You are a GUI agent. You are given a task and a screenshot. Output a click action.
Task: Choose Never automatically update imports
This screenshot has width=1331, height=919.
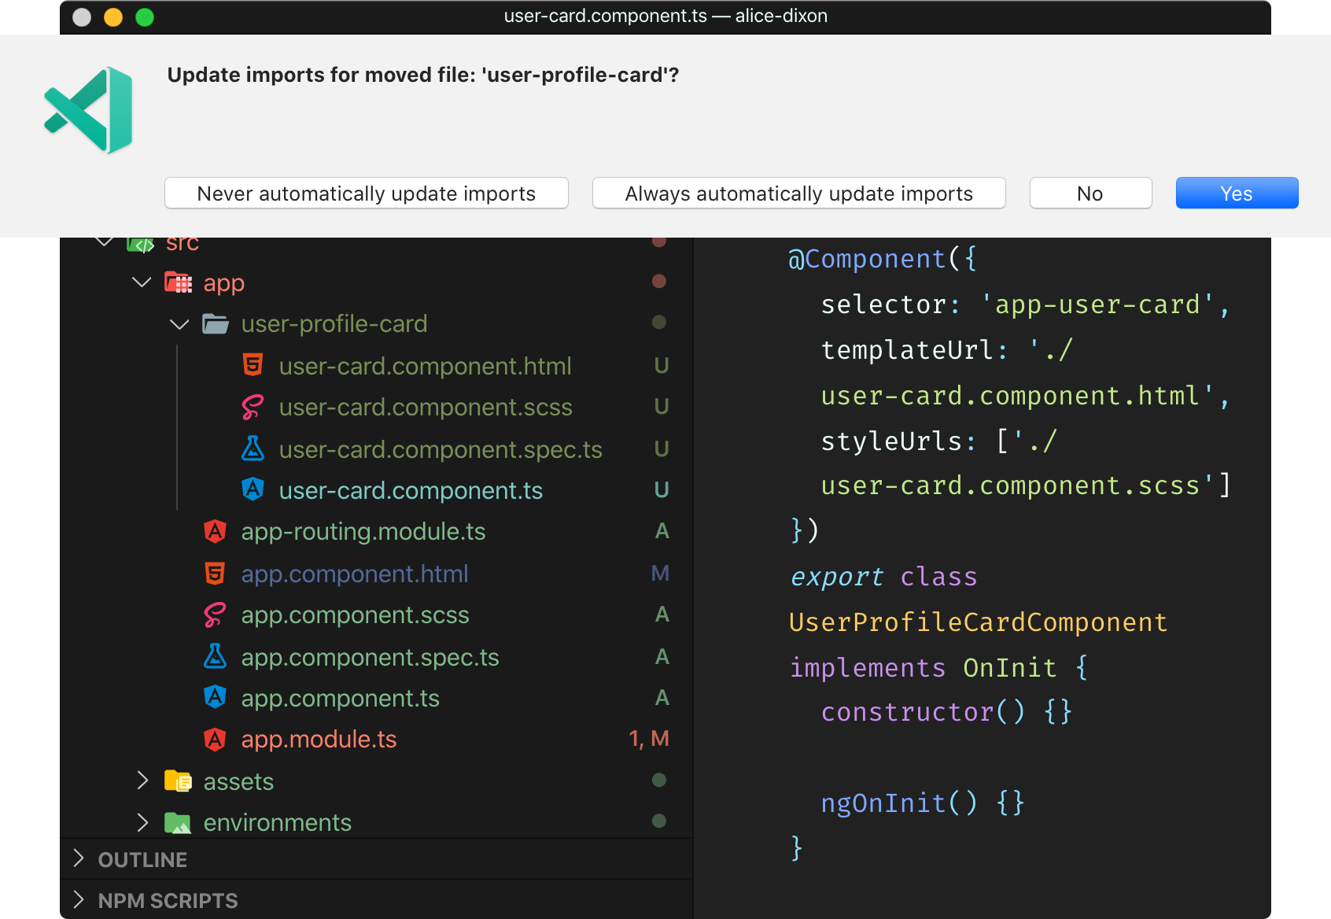(366, 193)
